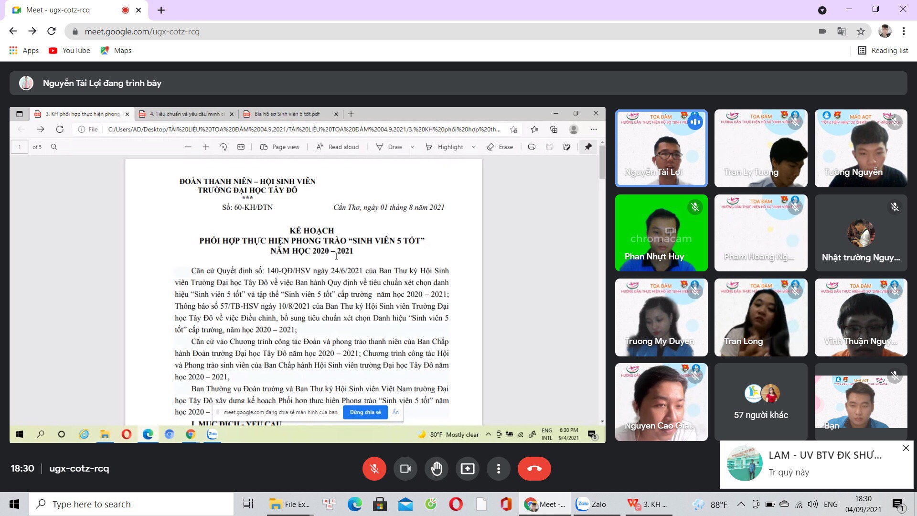This screenshot has height=516, width=917.
Task: Open the volume control in system tray
Action: point(812,504)
